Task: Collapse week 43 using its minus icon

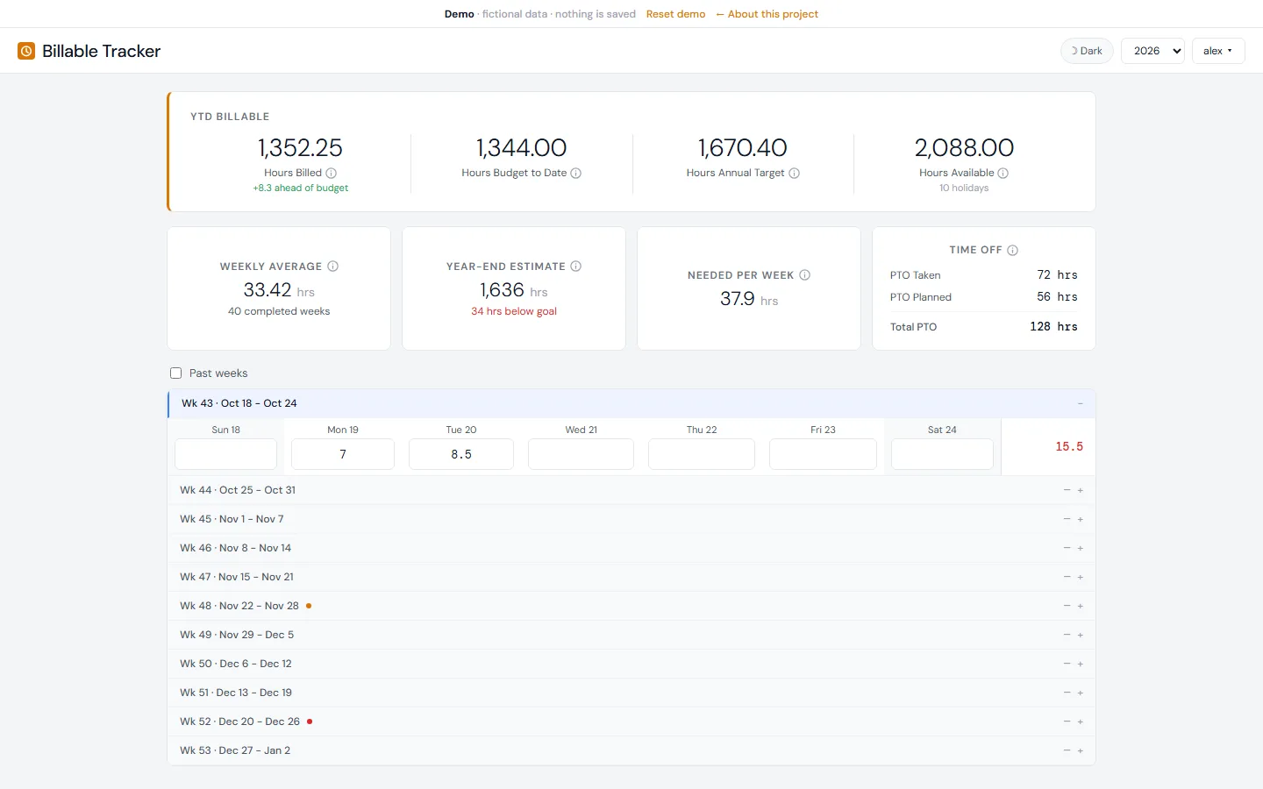Action: click(x=1081, y=403)
